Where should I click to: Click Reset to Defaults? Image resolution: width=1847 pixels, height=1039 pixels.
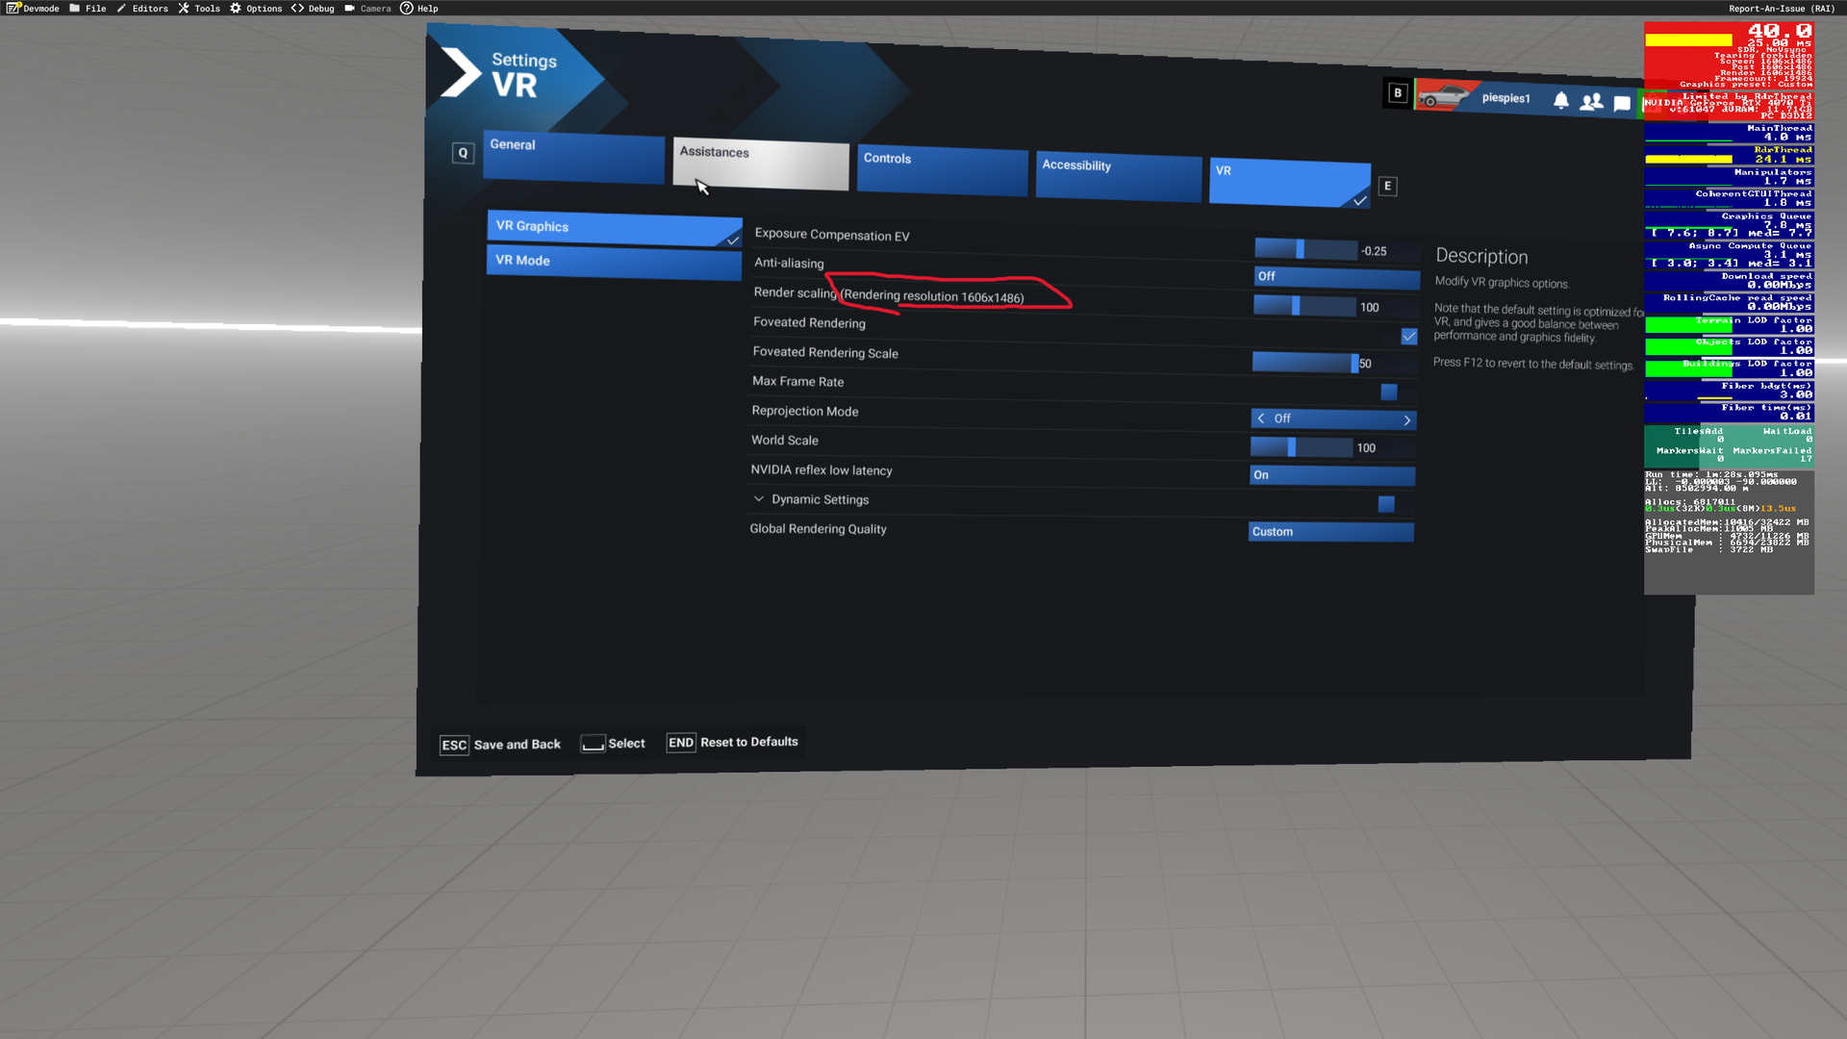(749, 742)
